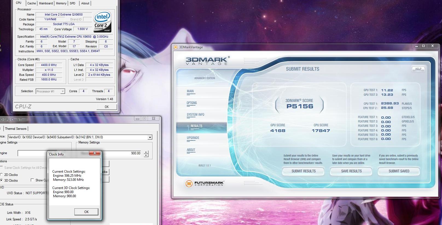Click the L1 Data cache value 4 x 32 KBytes
Screen dimensions: 442x225
pos(99,65)
